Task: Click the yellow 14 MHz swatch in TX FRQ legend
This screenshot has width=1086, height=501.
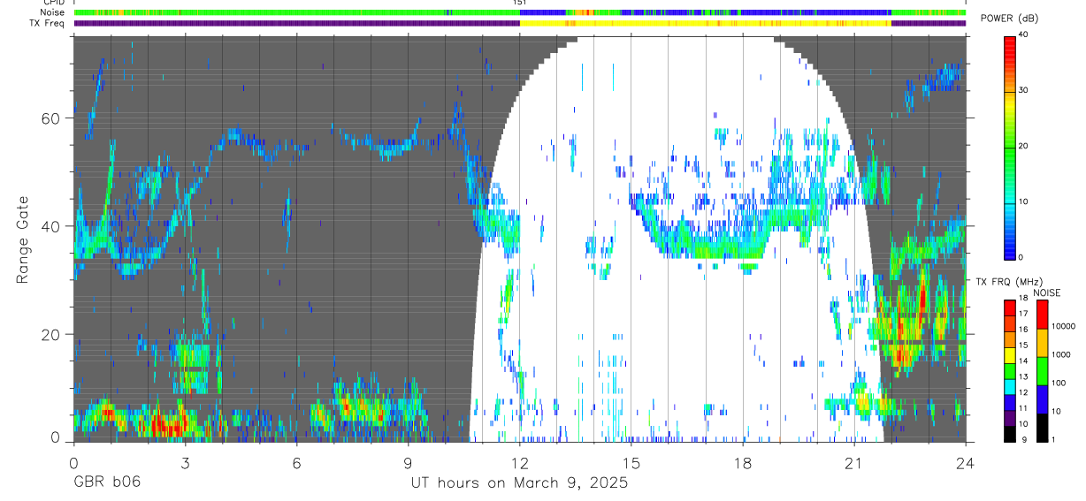Action: point(1010,354)
